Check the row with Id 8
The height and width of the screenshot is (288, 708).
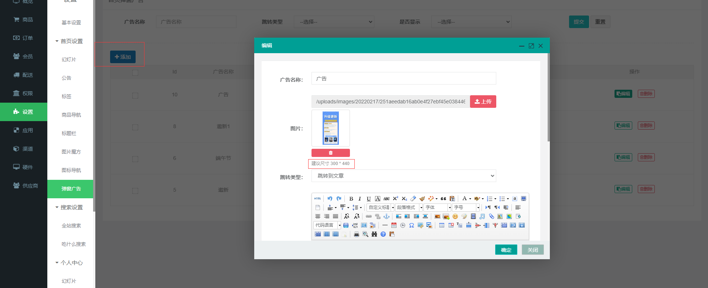pyautogui.click(x=135, y=127)
